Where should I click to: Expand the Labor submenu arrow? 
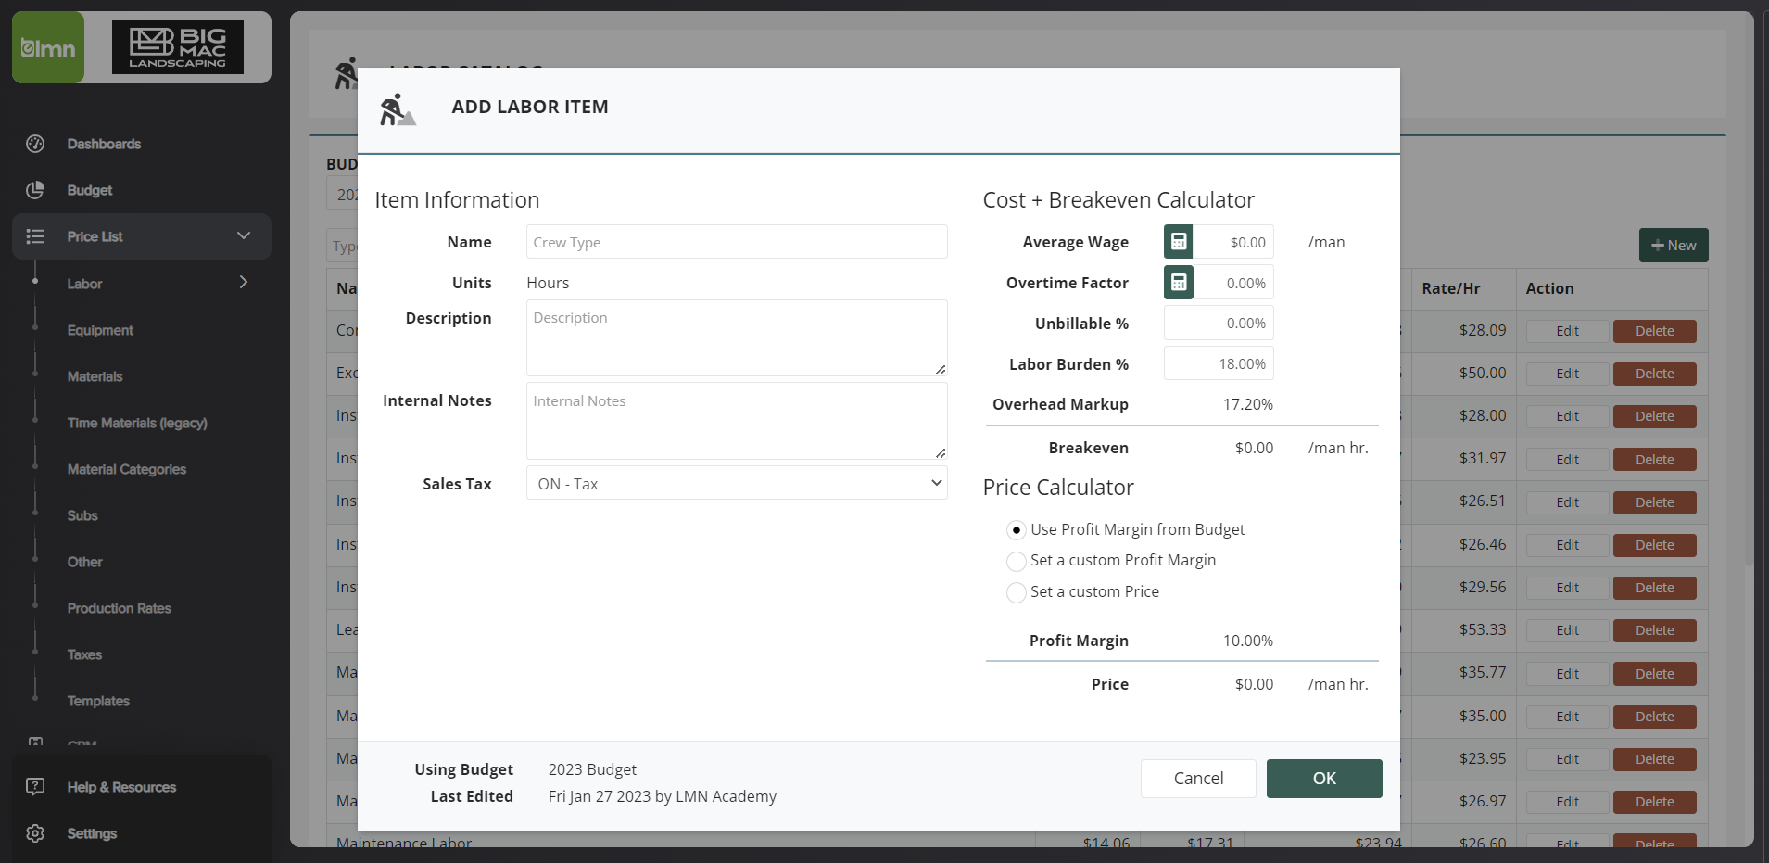(244, 282)
